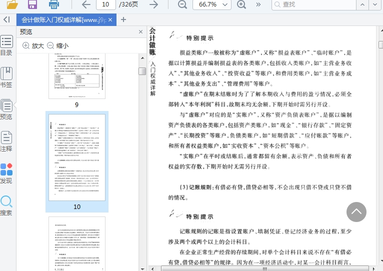Click 缩小 to shrink thumbnails
This screenshot has width=383, height=271.
57,45
